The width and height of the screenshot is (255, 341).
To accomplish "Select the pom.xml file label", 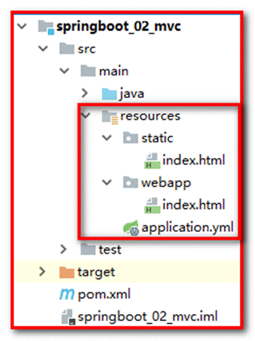I will tap(104, 295).
